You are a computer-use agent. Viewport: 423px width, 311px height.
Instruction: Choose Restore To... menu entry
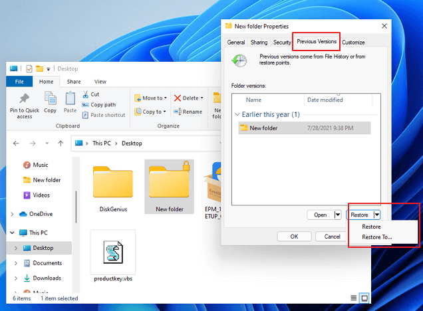pyautogui.click(x=376, y=237)
